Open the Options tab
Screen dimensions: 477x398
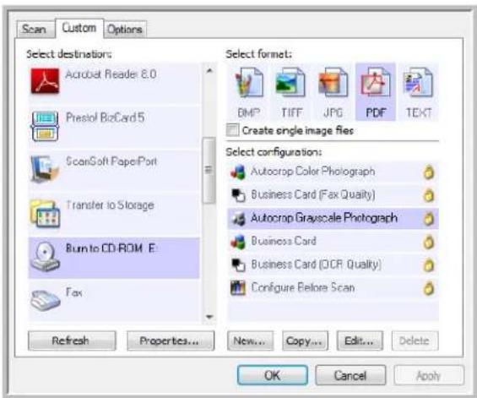click(125, 30)
